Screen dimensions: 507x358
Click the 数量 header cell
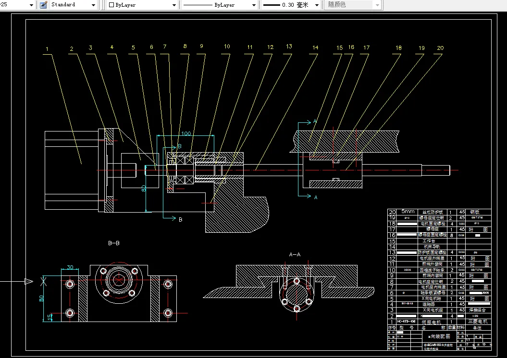pos(452,327)
